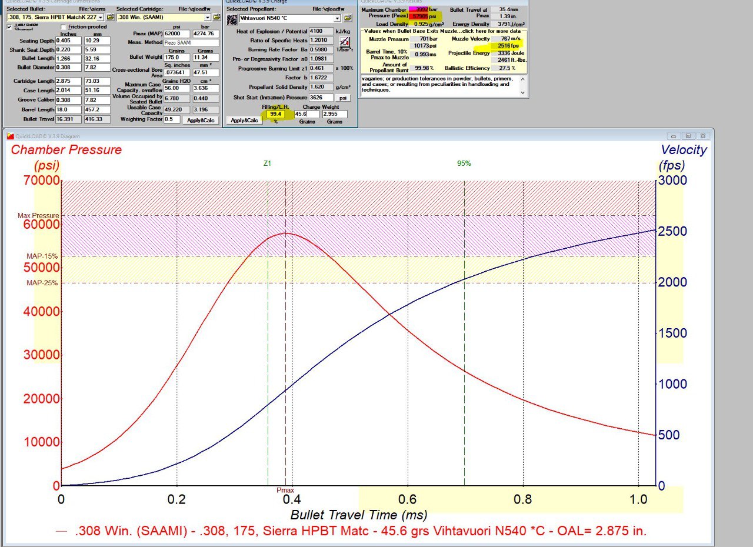The height and width of the screenshot is (547, 753).
Task: Click the Meas. Method Piezo SAAMI field
Action: [x=192, y=43]
